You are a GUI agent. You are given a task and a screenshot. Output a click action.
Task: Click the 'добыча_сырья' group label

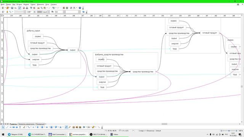coord(33,31)
